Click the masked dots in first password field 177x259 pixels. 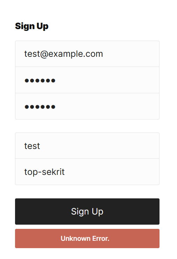(40, 81)
